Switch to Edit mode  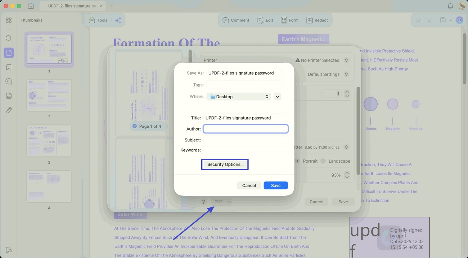[265, 20]
